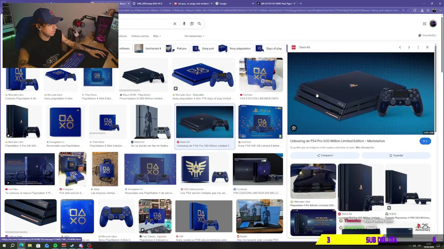The width and height of the screenshot is (444, 249).
Task: Close the image preview panel
Action: click(x=427, y=47)
